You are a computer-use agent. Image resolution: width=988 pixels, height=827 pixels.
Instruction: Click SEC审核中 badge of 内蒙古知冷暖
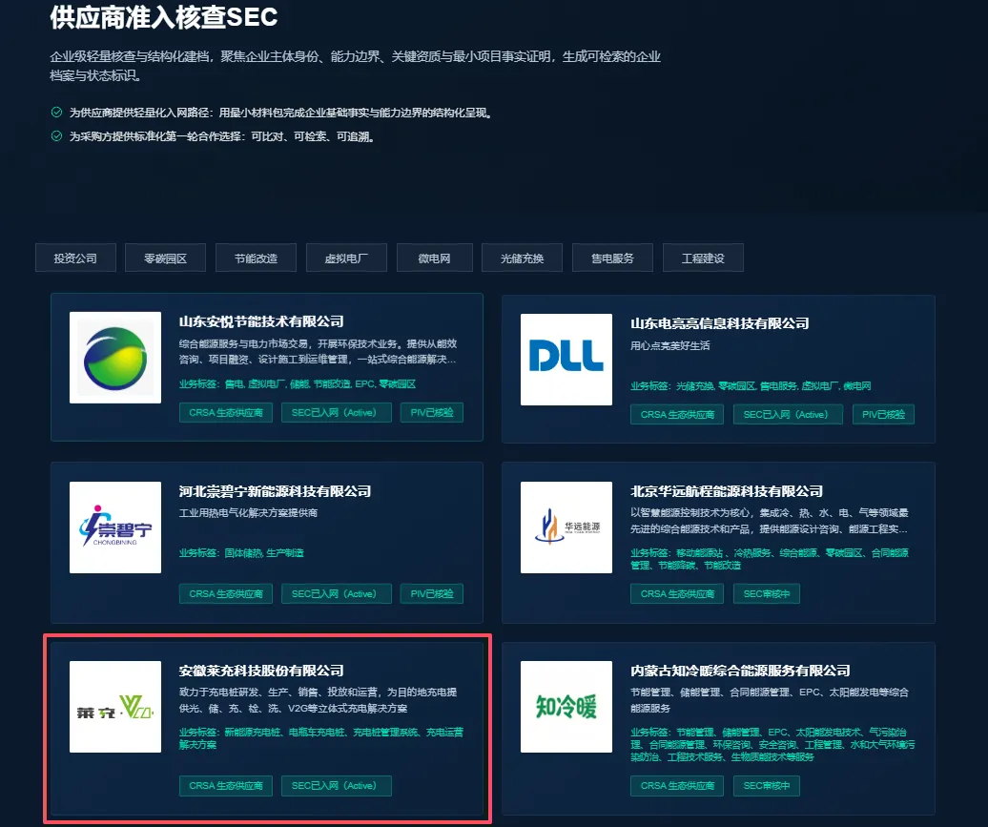click(766, 785)
